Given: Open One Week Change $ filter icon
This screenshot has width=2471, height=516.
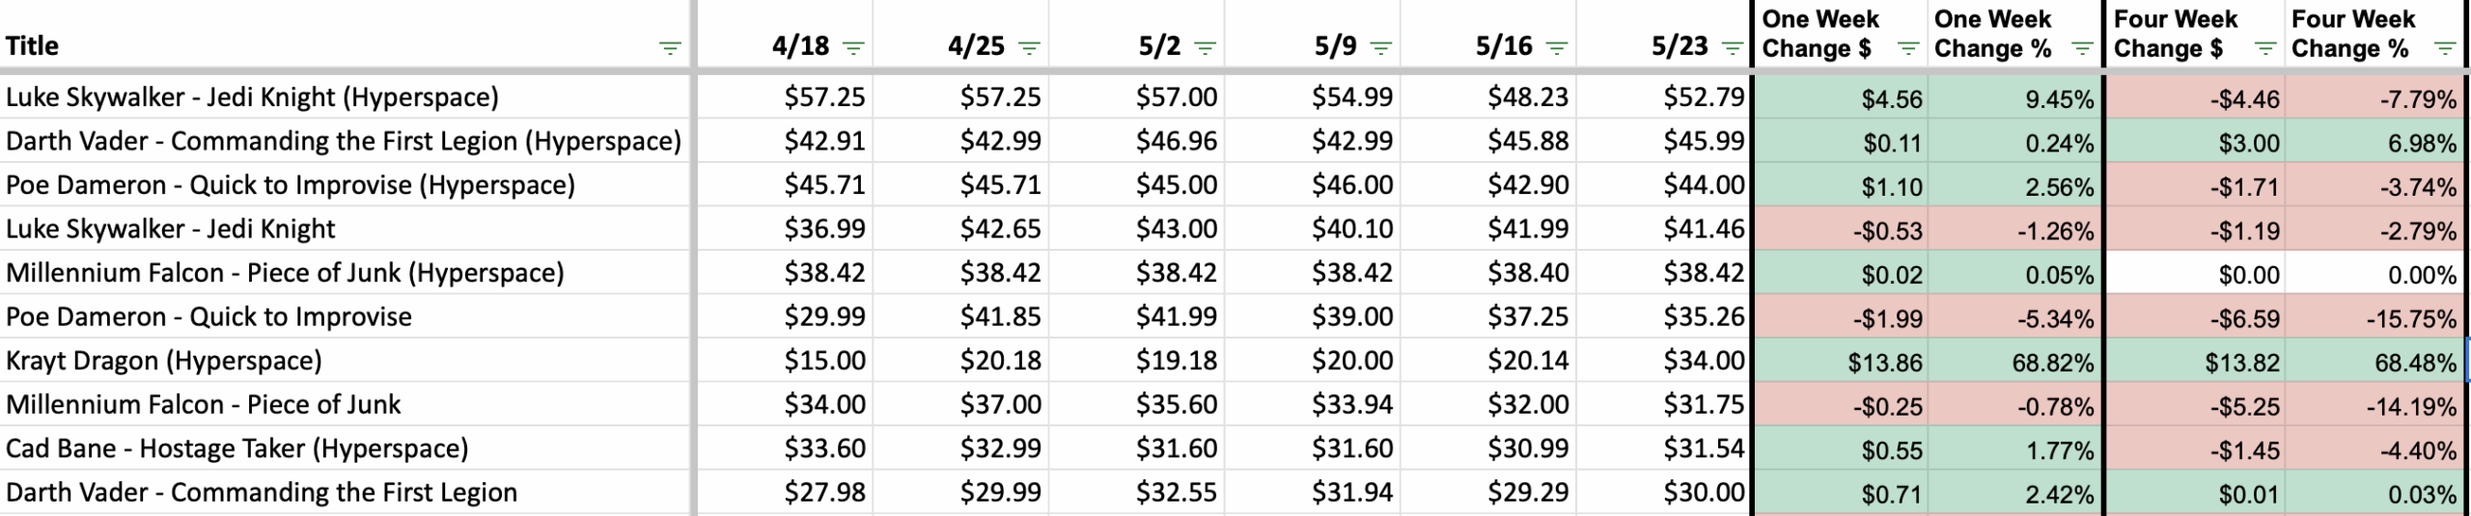Looking at the screenshot, I should 1908,49.
